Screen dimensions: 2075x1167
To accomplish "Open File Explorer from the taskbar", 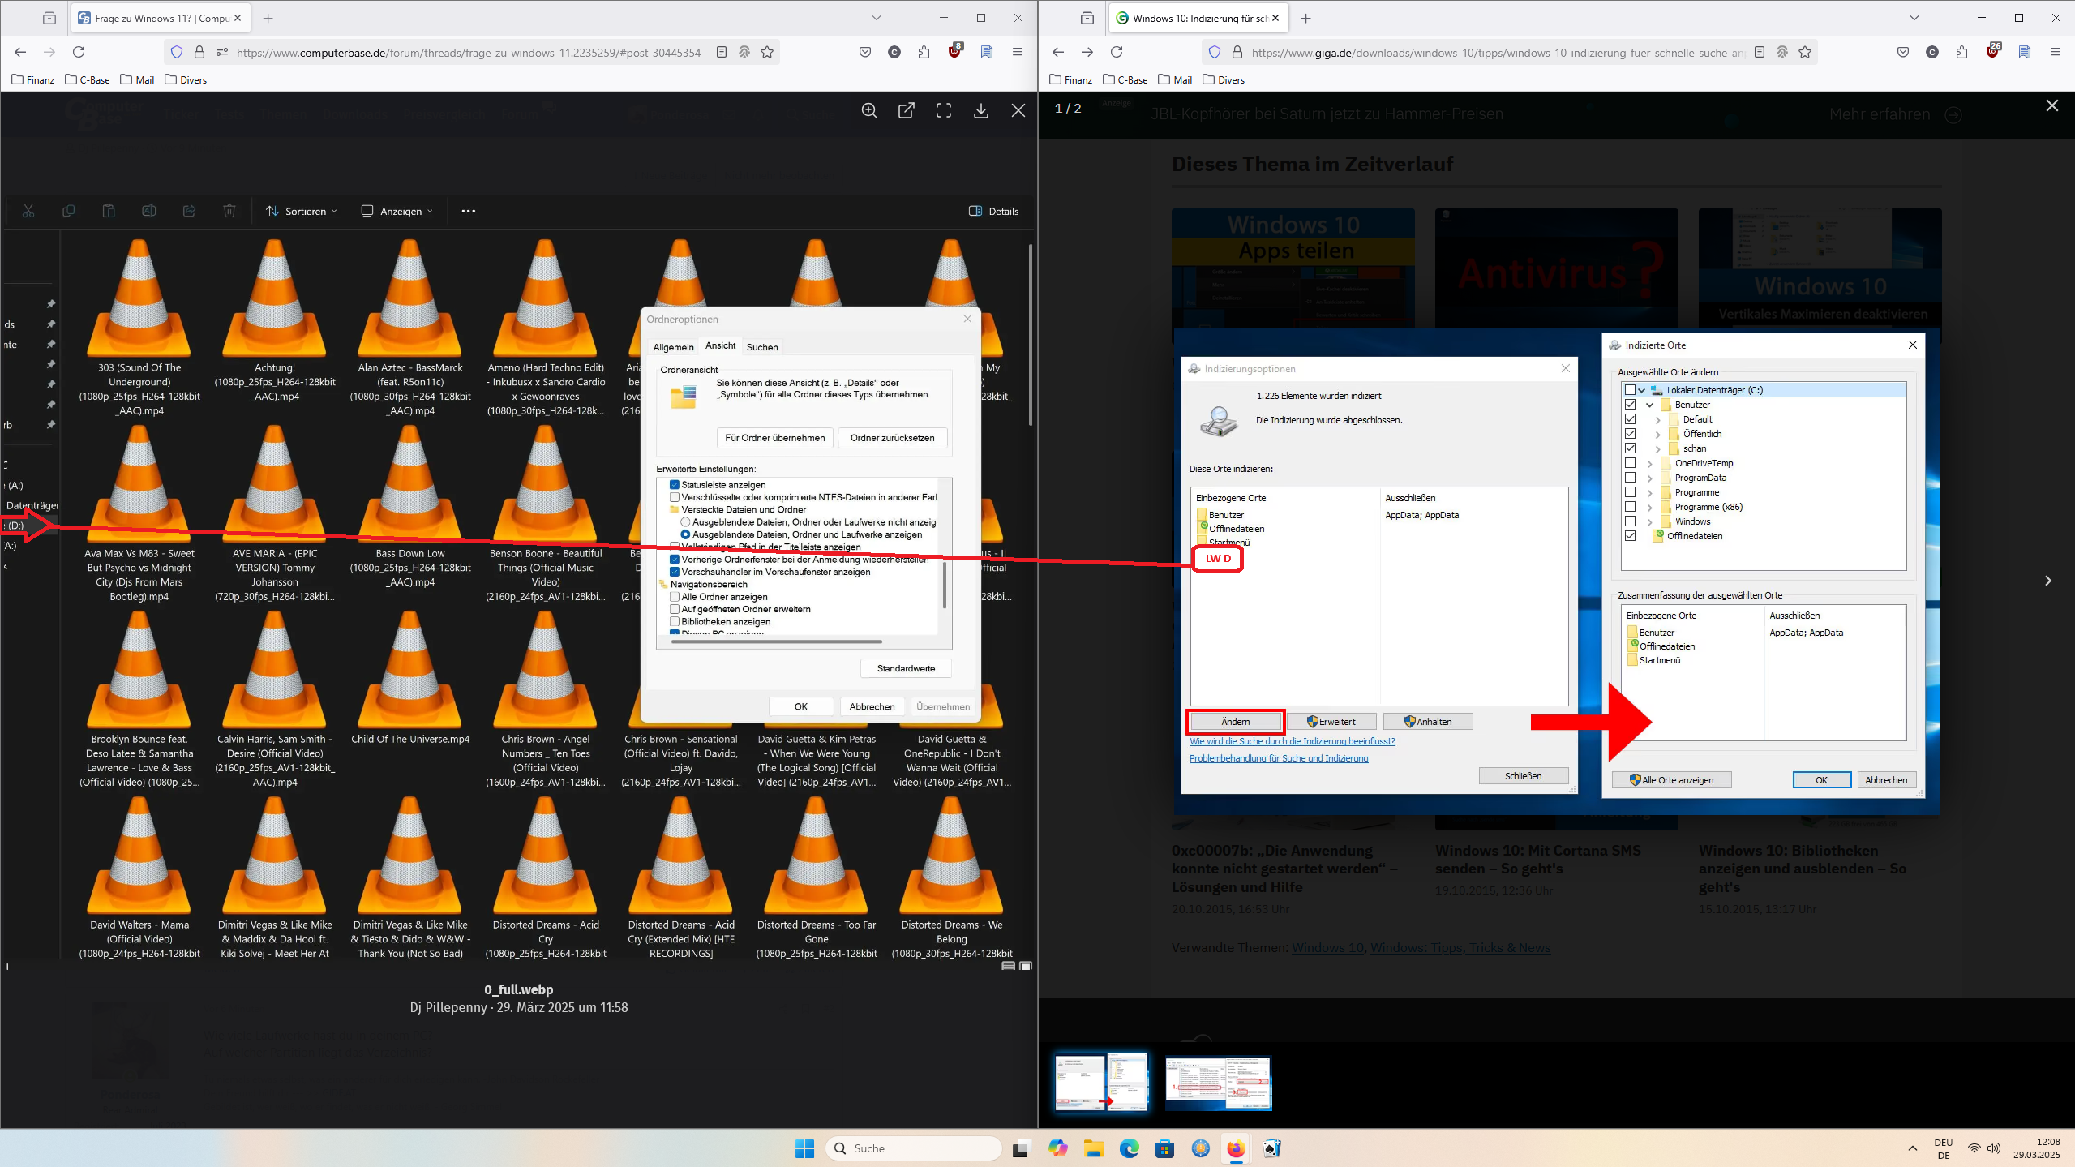I will click(x=1093, y=1148).
